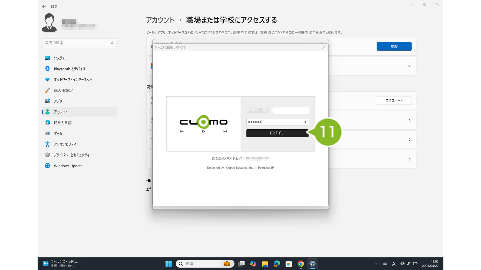Open File Explorer from taskbar
The height and width of the screenshot is (270, 481).
(x=265, y=264)
